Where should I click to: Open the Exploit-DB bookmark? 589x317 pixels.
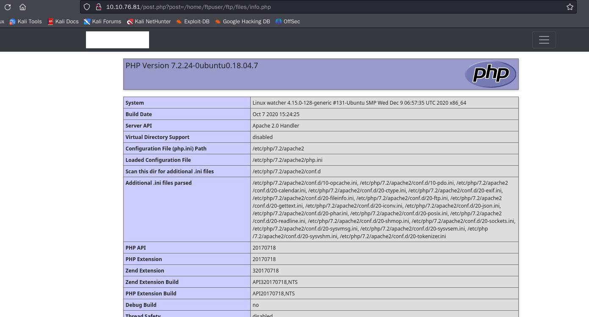coord(193,21)
